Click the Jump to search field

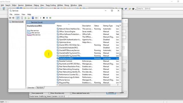point(160,9)
